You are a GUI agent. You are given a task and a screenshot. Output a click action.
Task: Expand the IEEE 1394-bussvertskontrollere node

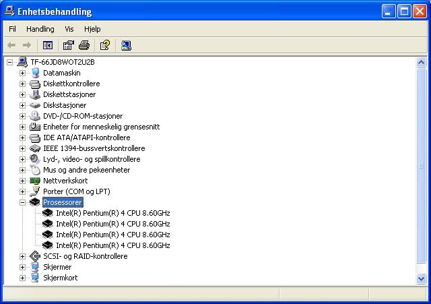pyautogui.click(x=22, y=148)
